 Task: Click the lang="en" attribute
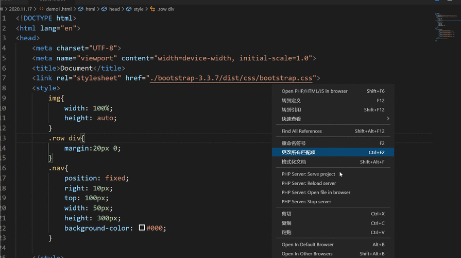pyautogui.click(x=58, y=28)
